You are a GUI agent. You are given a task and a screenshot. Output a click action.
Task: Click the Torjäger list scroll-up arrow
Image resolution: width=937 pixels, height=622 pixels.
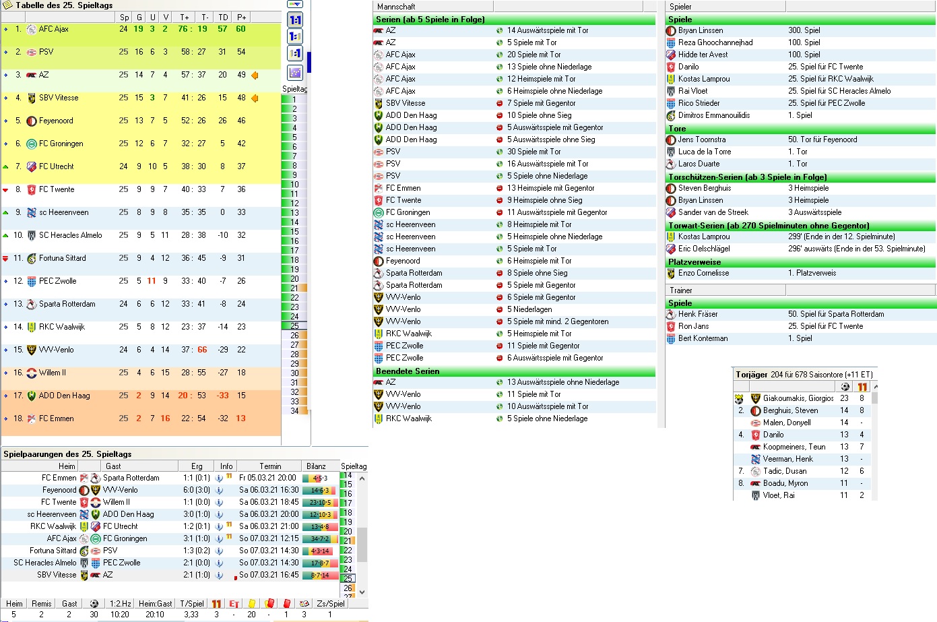(x=875, y=387)
